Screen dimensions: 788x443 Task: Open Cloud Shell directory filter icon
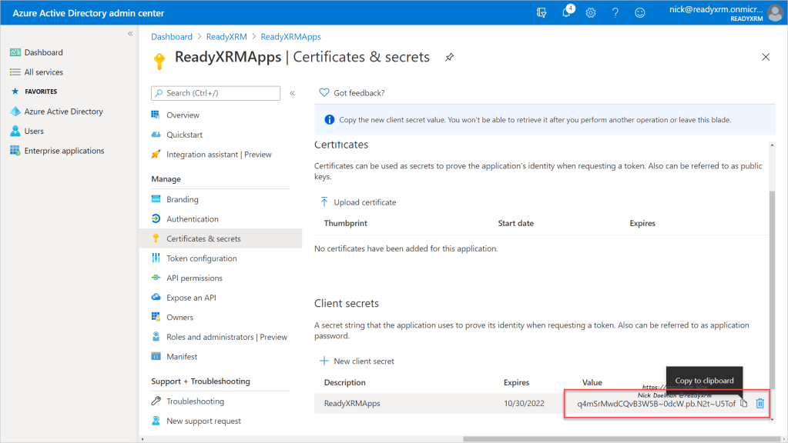[x=542, y=13]
